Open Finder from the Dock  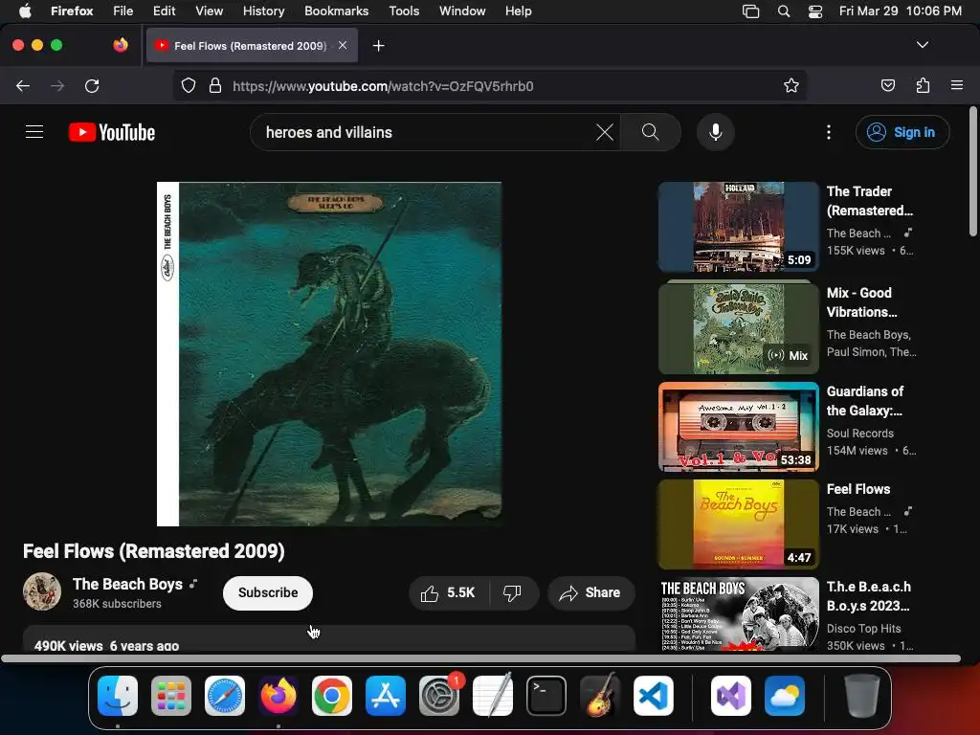tap(118, 696)
